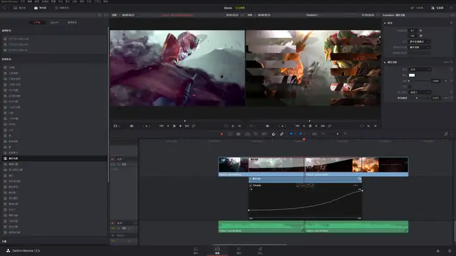Screen dimensions: 456x256
Task: Open the alignment dropdown in inspector
Action: (x=419, y=42)
